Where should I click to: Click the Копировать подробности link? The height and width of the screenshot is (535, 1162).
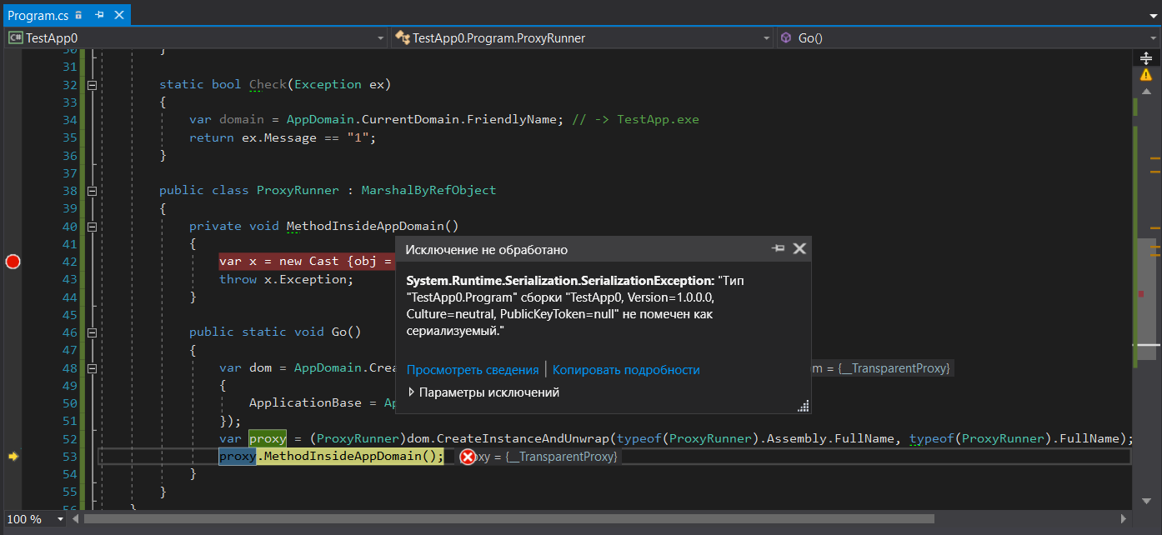click(x=625, y=370)
